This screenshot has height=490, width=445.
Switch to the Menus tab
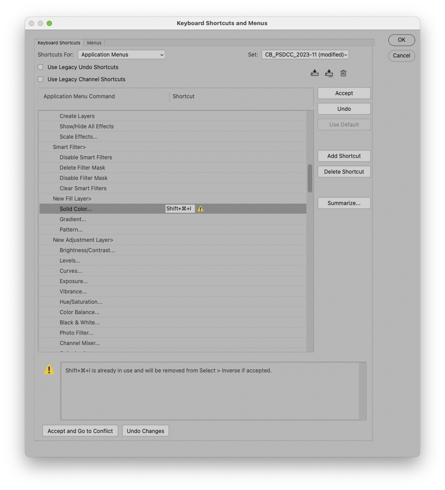click(94, 43)
